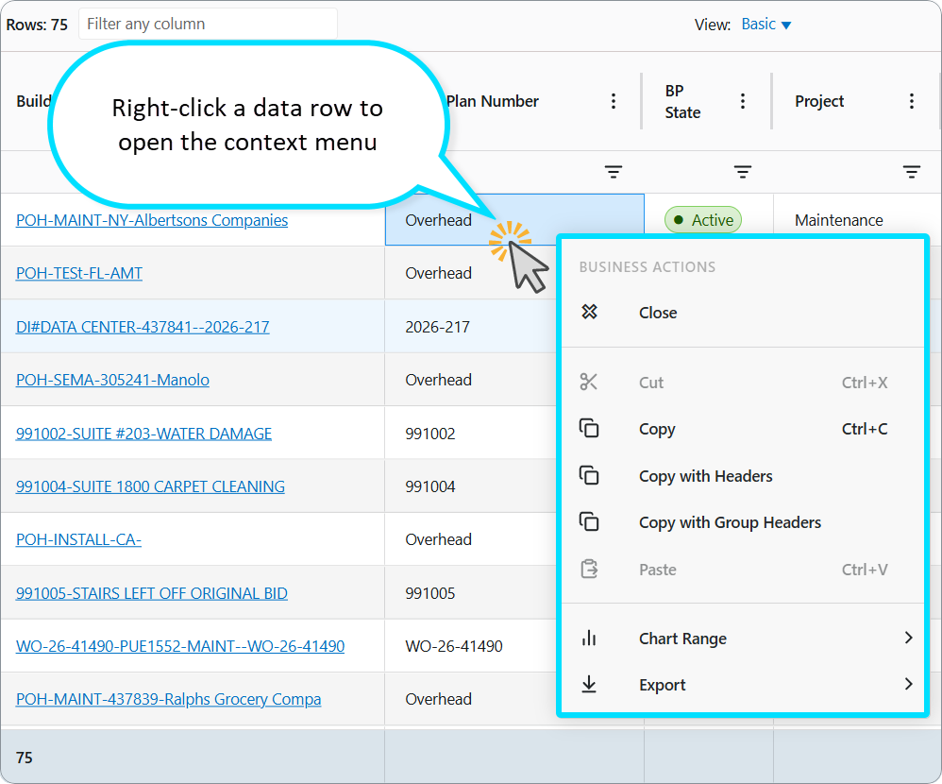Focus the Filter any column field

point(208,24)
